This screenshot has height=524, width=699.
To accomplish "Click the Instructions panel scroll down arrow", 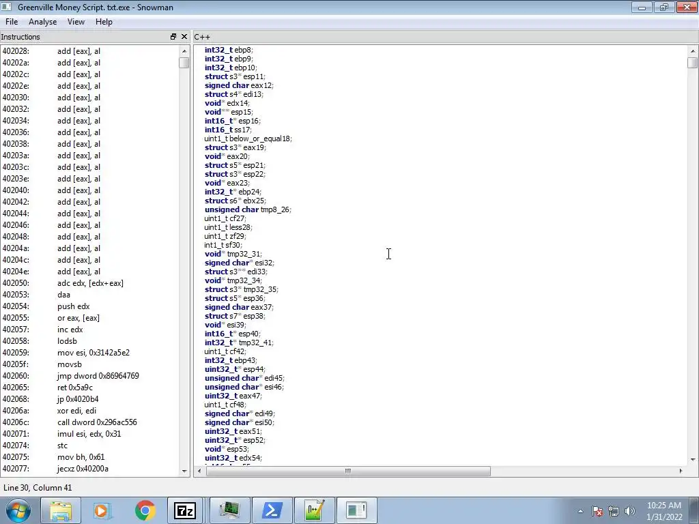I will pyautogui.click(x=184, y=471).
